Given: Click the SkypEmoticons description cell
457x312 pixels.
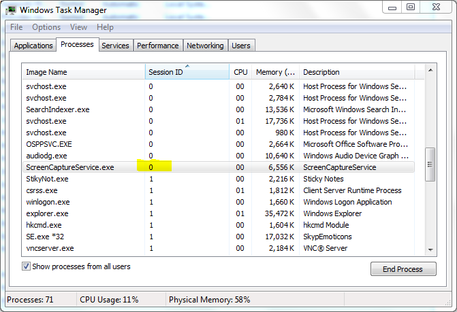Looking at the screenshot, I should pyautogui.click(x=328, y=237).
